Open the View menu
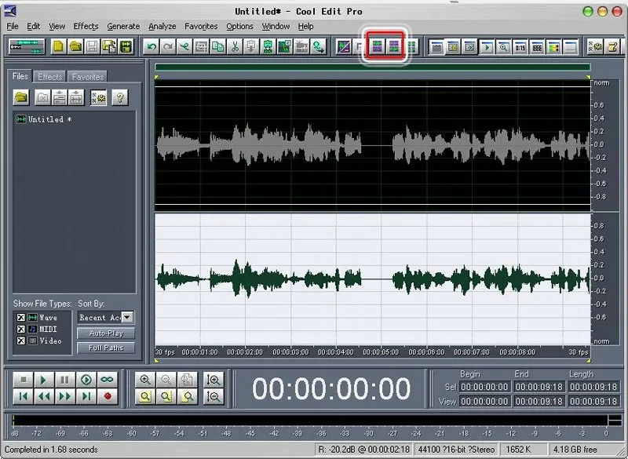Image resolution: width=628 pixels, height=459 pixels. click(x=57, y=27)
